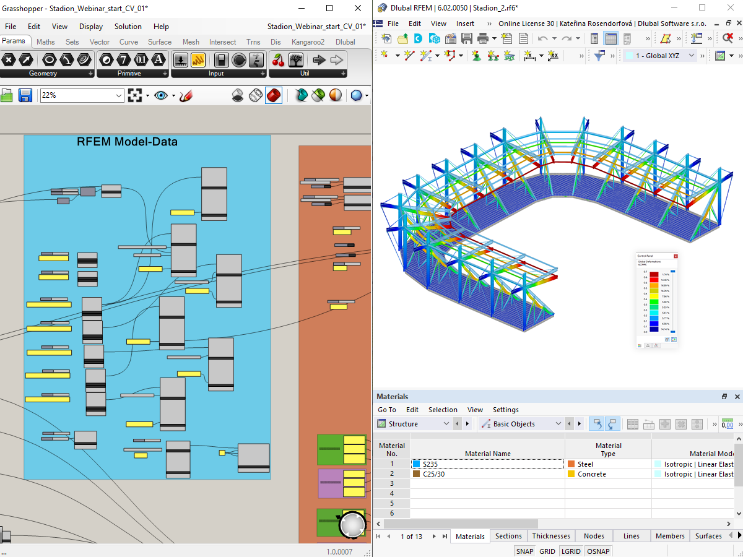This screenshot has width=743, height=557.
Task: Toggle the highlighted RFEM table view icon
Action: coord(611,38)
